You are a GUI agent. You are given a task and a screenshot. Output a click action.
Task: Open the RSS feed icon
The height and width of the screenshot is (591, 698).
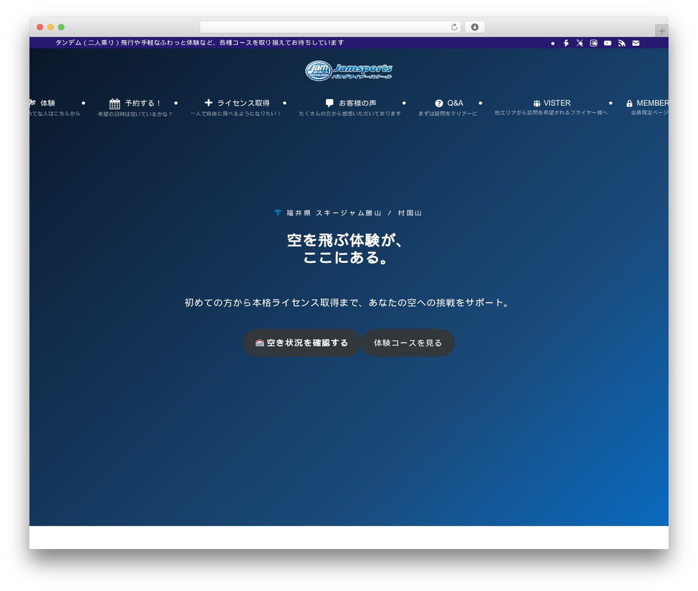(x=622, y=43)
